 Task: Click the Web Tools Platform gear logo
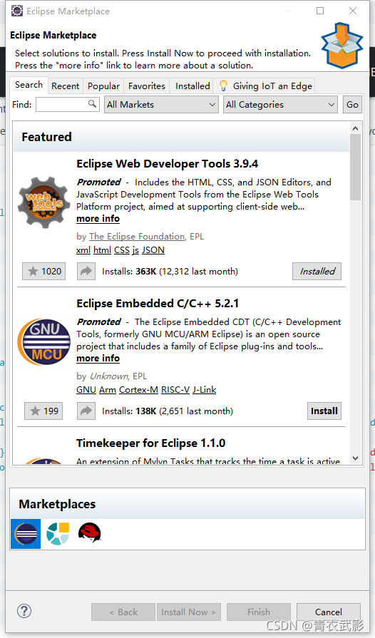tap(45, 202)
